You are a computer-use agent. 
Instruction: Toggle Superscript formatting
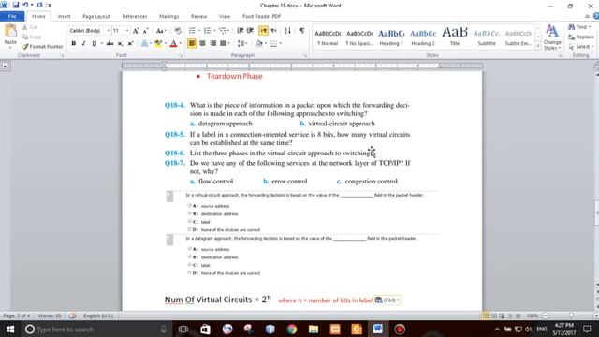[x=130, y=43]
